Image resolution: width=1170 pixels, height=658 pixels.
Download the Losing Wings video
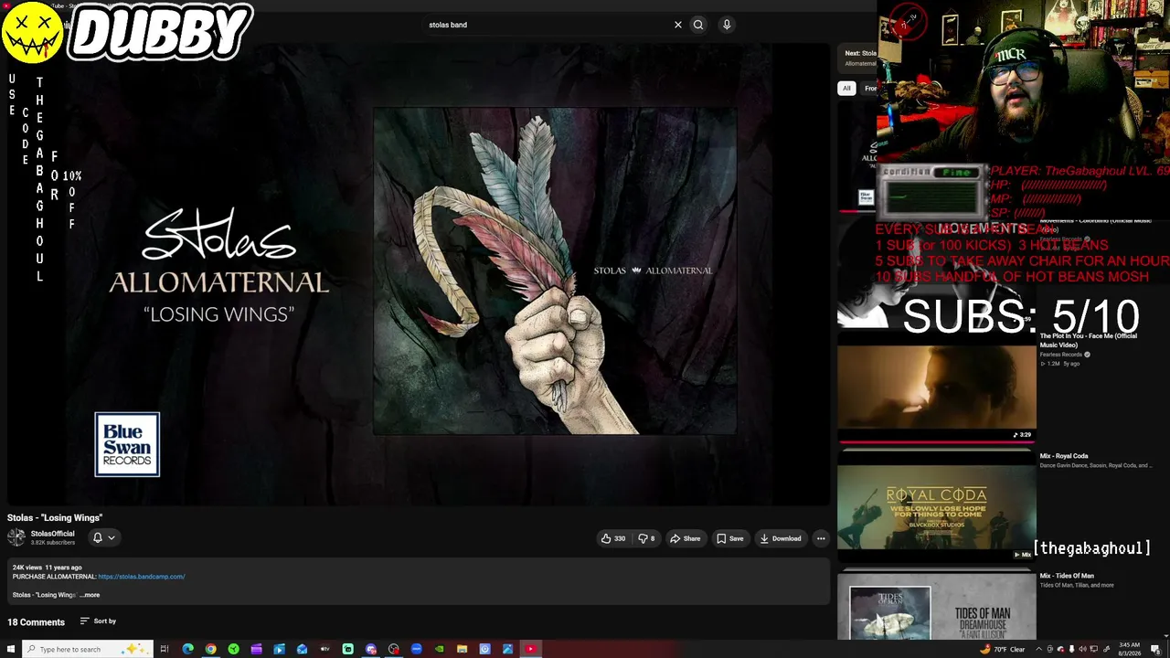click(780, 538)
